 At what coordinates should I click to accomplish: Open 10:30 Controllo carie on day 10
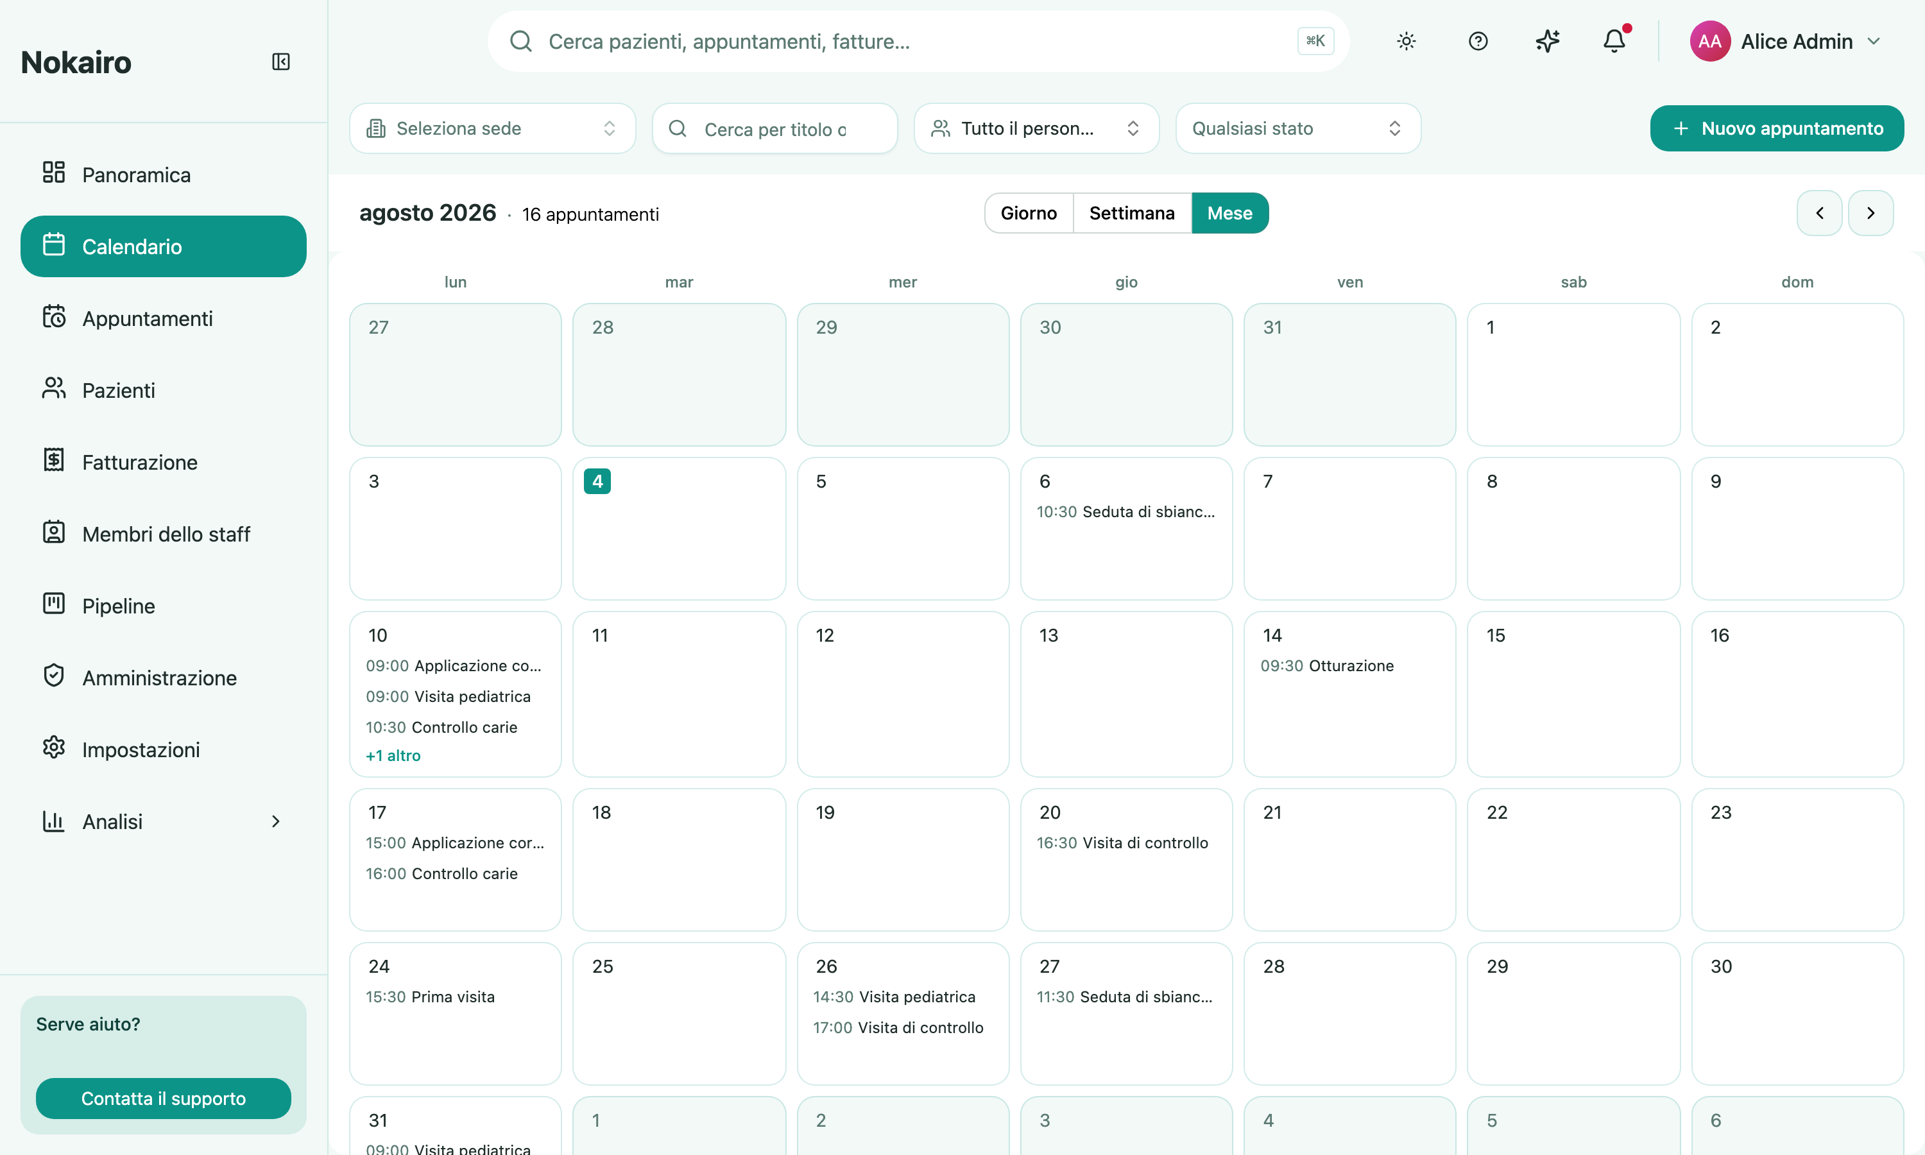pos(441,727)
